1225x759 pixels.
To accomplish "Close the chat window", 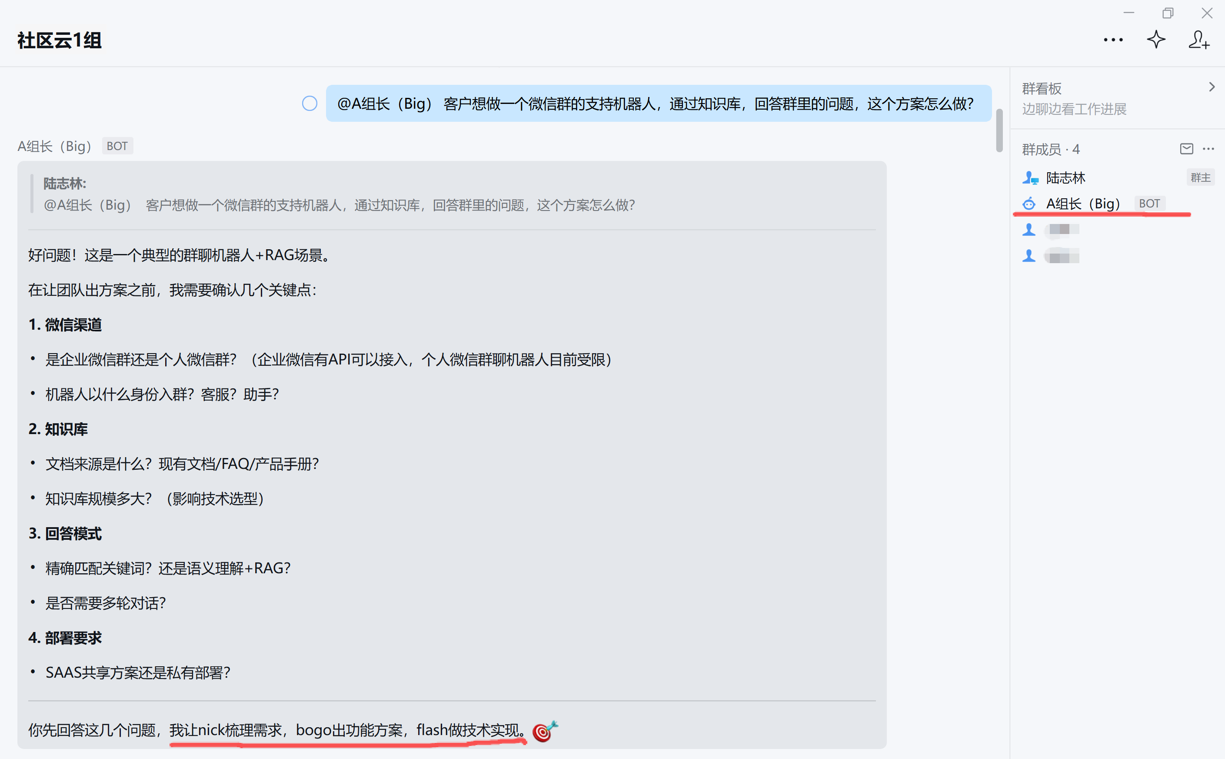I will (1207, 13).
